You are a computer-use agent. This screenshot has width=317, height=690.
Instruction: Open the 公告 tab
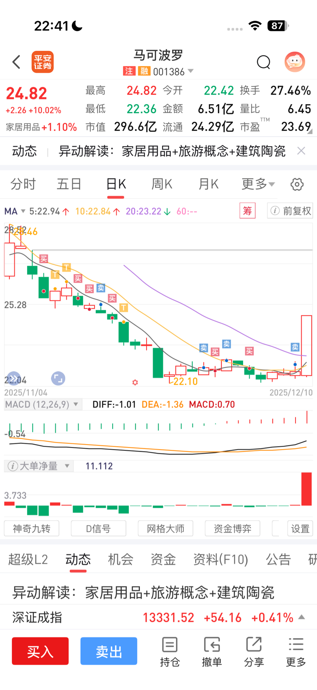[278, 559]
